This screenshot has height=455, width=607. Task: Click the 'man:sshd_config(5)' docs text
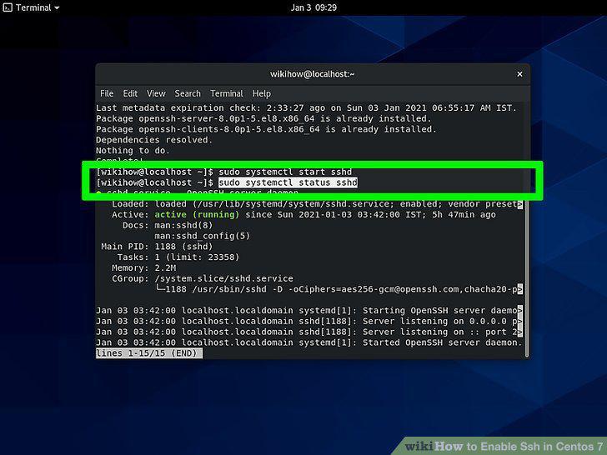[203, 236]
